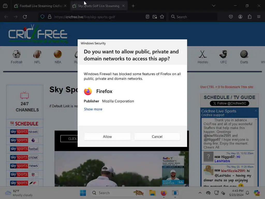The image size is (265, 199).
Task: Open the SCHEDULE link in sidebar
Action: click(25, 124)
